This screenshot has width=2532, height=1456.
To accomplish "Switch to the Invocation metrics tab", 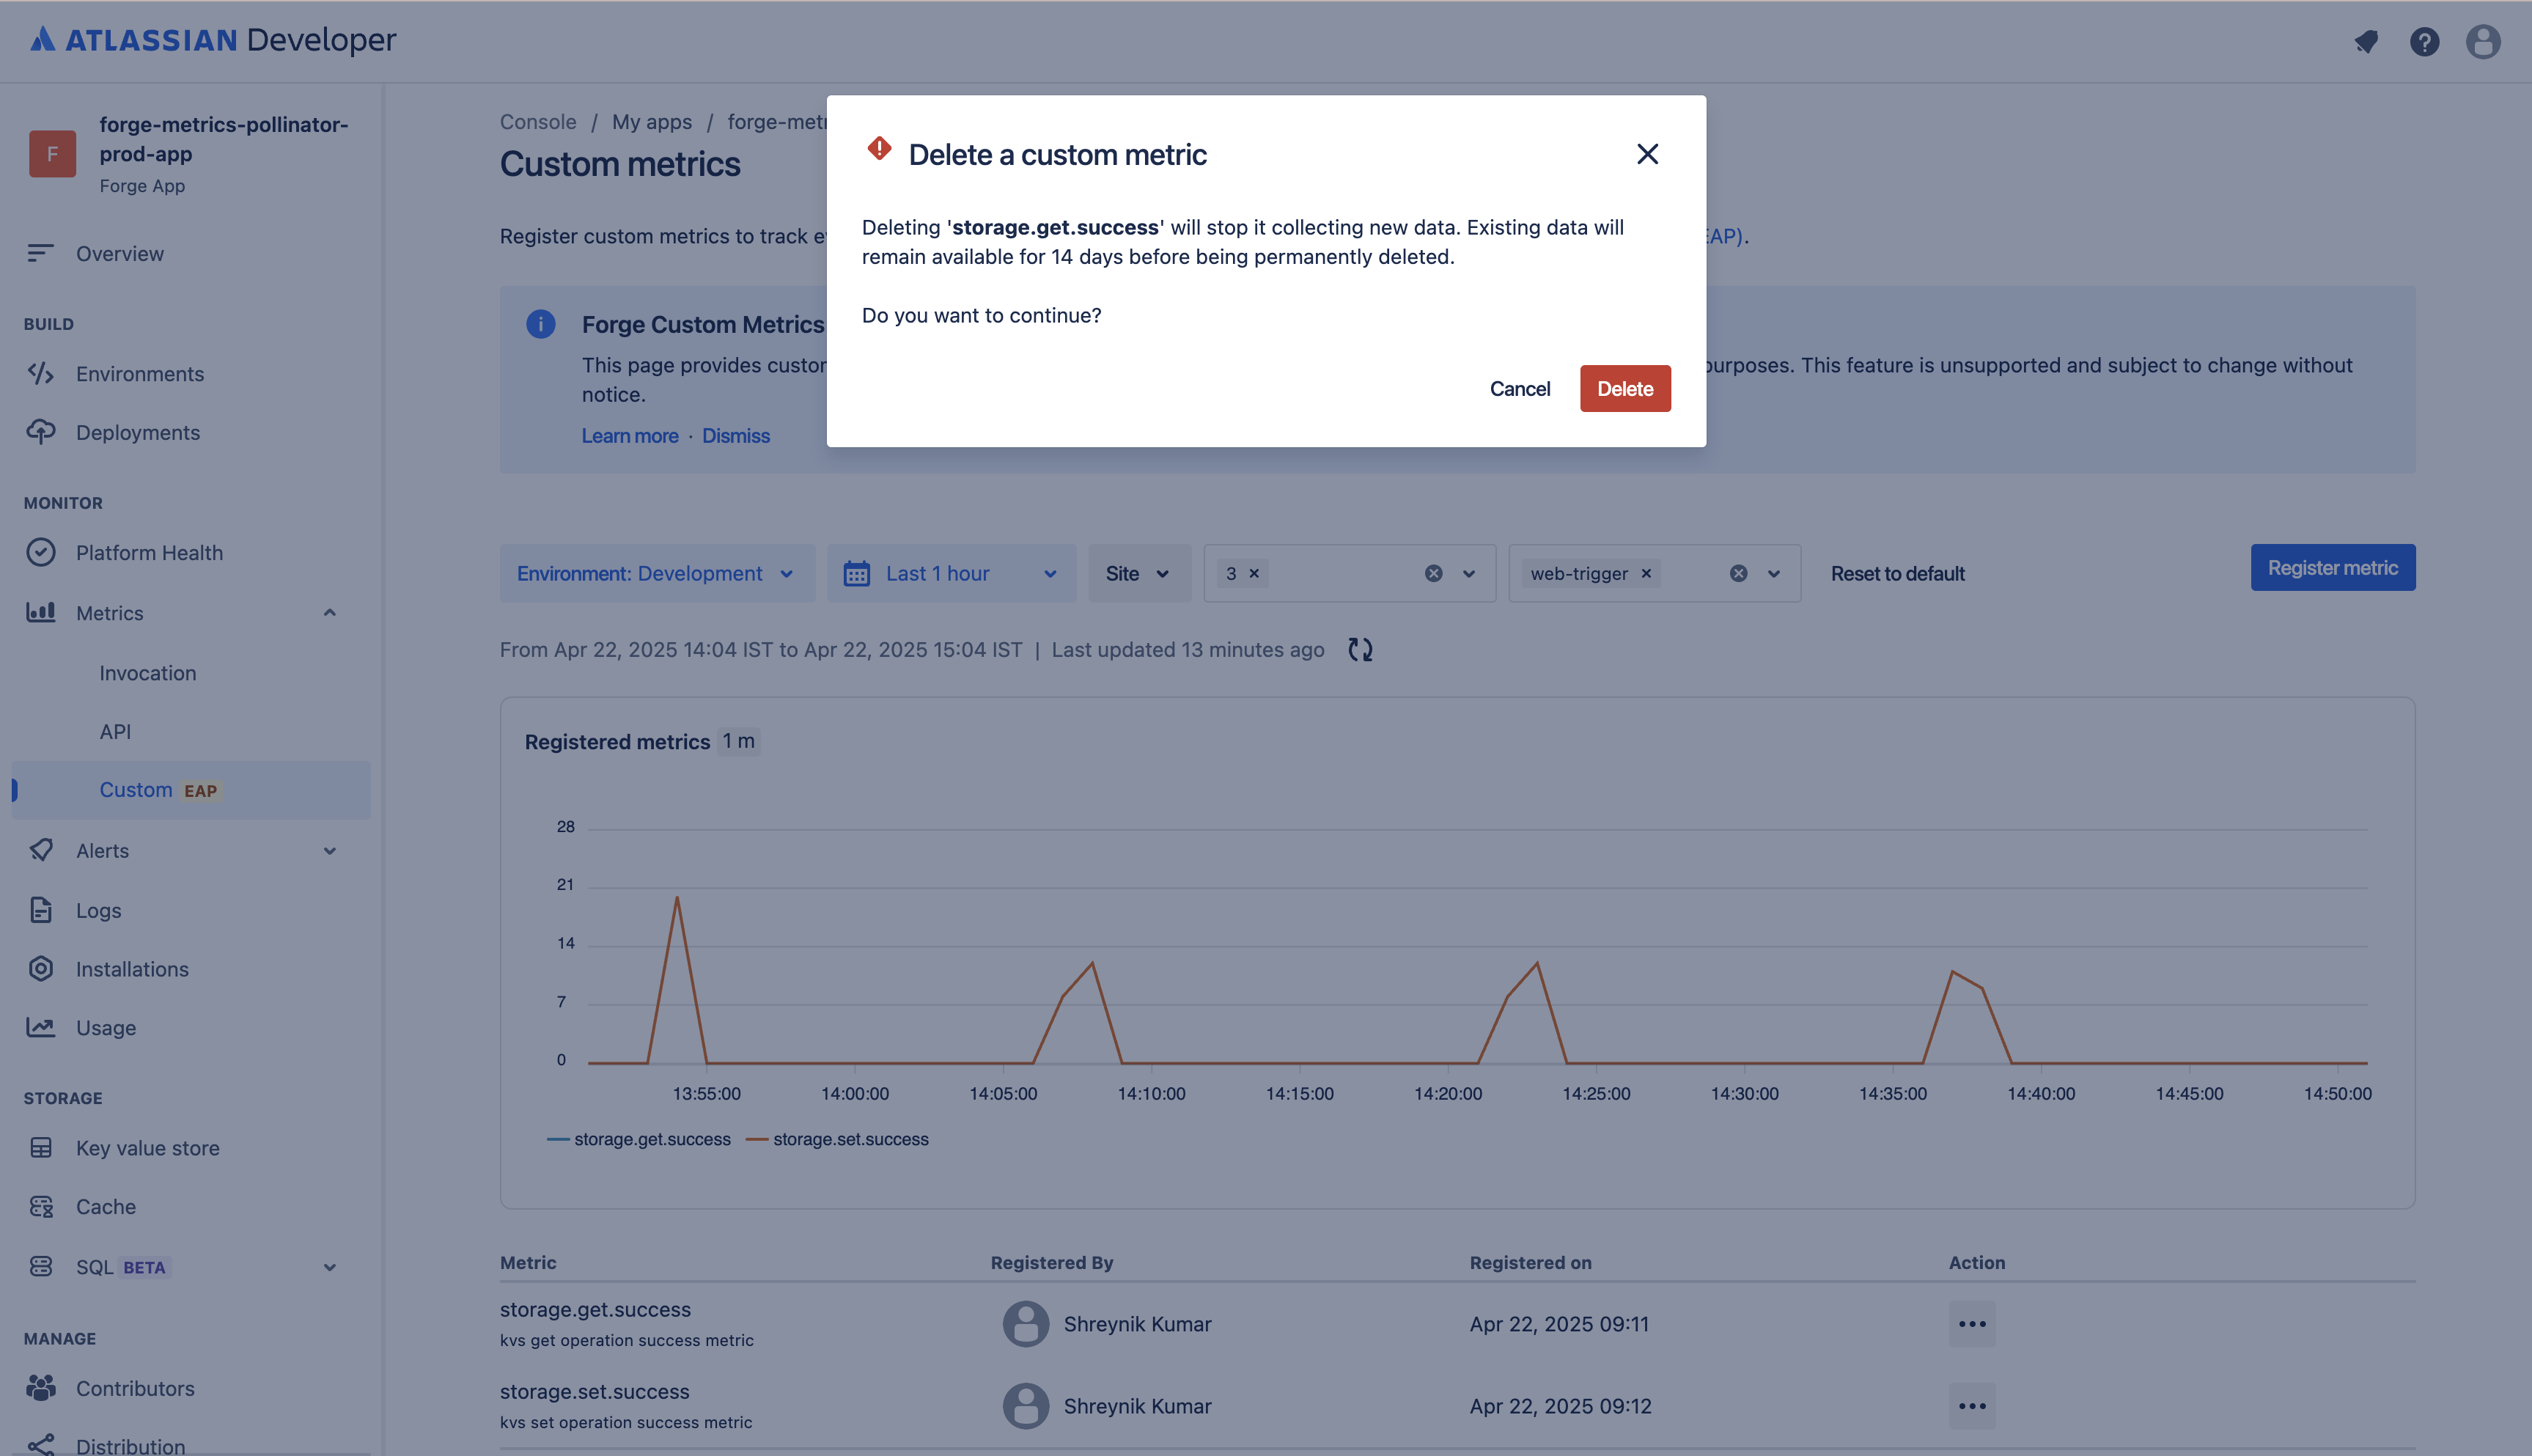I will click(147, 672).
